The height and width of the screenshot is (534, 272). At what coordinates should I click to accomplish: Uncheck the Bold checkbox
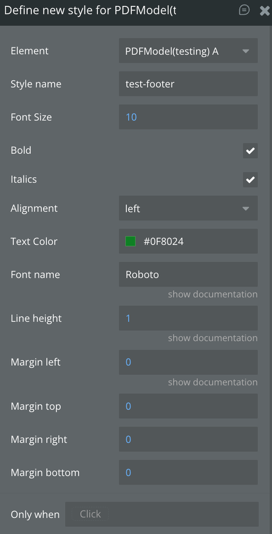[x=250, y=151]
